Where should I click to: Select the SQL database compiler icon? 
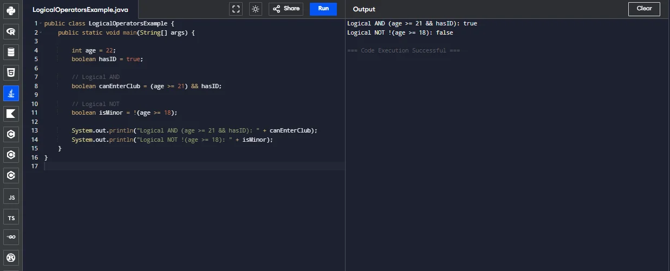pyautogui.click(x=11, y=52)
